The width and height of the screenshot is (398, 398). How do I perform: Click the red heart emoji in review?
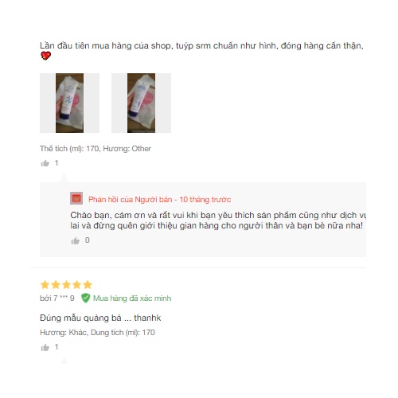45,56
